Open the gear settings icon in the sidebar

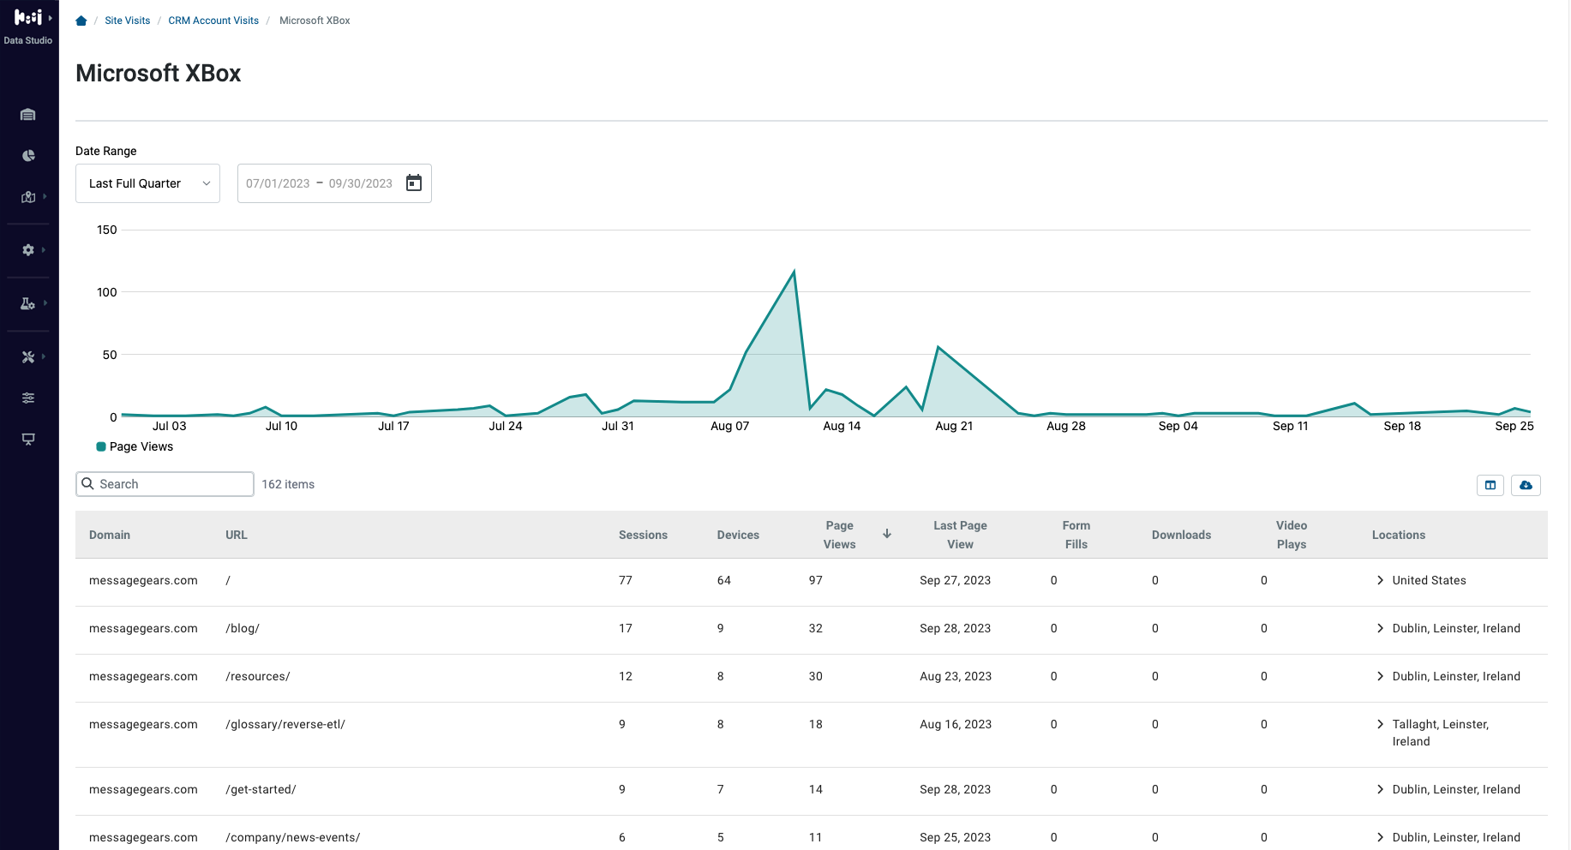tap(28, 250)
